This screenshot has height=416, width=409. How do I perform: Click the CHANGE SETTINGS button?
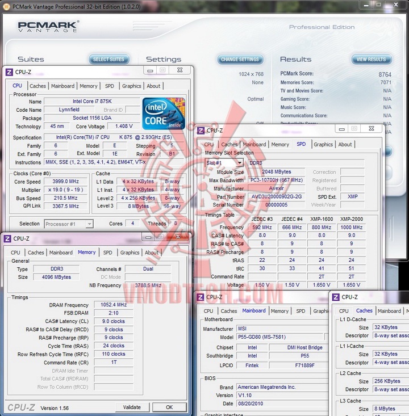tap(240, 59)
